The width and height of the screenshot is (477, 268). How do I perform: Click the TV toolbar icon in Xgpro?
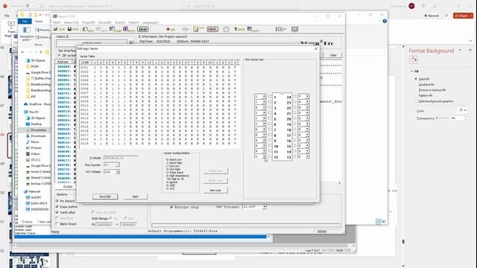pos(294,29)
